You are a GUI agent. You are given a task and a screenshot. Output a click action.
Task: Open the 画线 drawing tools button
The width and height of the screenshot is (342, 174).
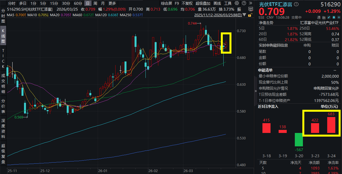coord(217,3)
